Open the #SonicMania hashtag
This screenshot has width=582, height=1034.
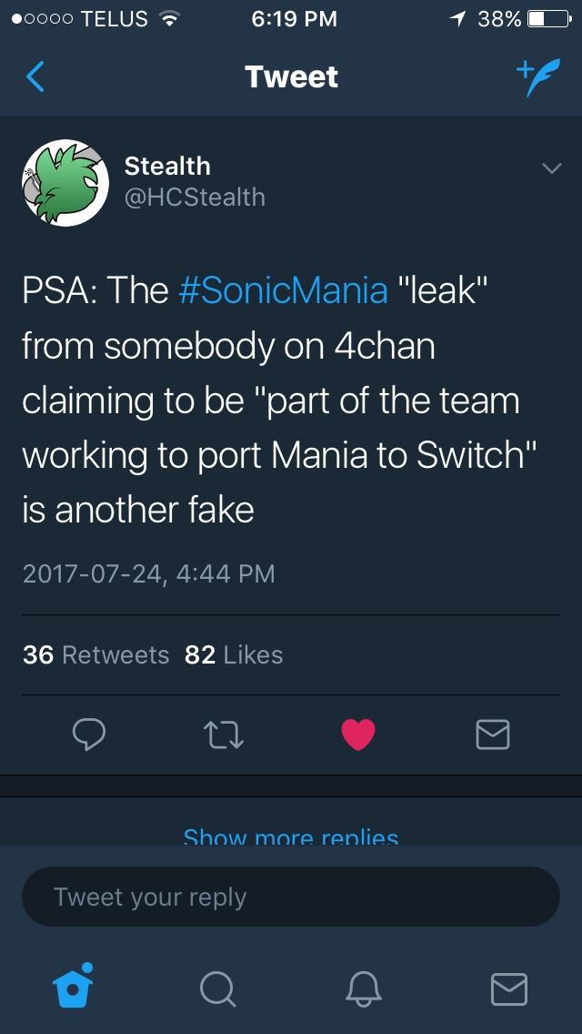pyautogui.click(x=283, y=290)
